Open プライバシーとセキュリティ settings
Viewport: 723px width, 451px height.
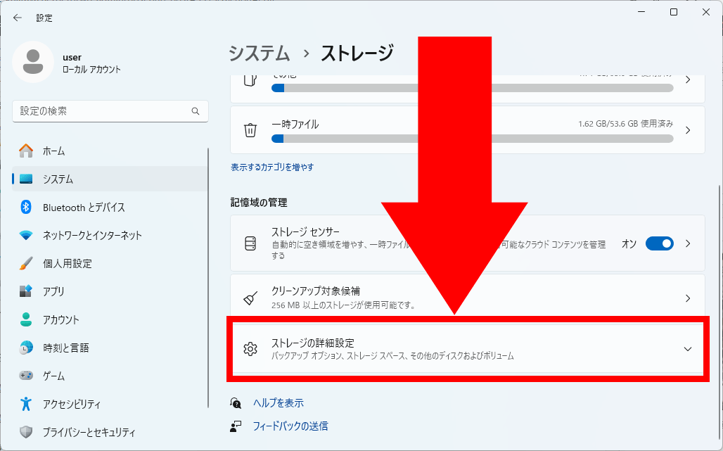pyautogui.click(x=89, y=432)
